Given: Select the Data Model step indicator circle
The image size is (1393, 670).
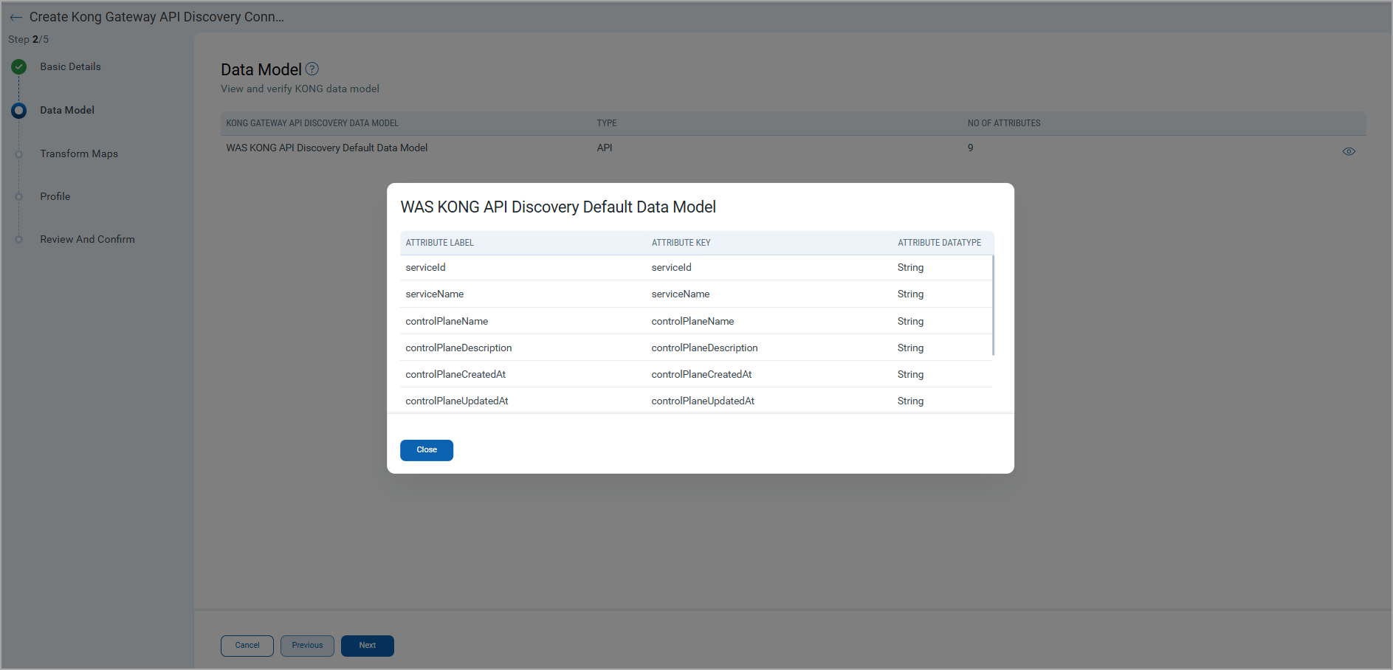Looking at the screenshot, I should [x=19, y=111].
